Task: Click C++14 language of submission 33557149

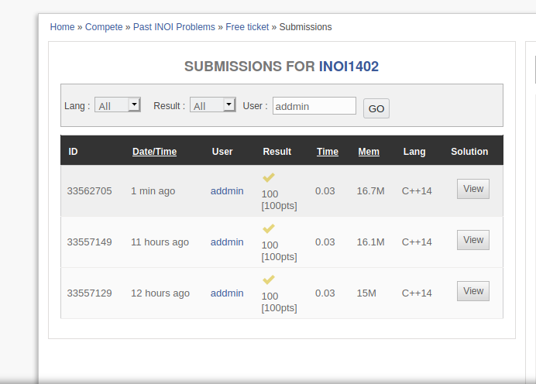Action: pyautogui.click(x=417, y=242)
